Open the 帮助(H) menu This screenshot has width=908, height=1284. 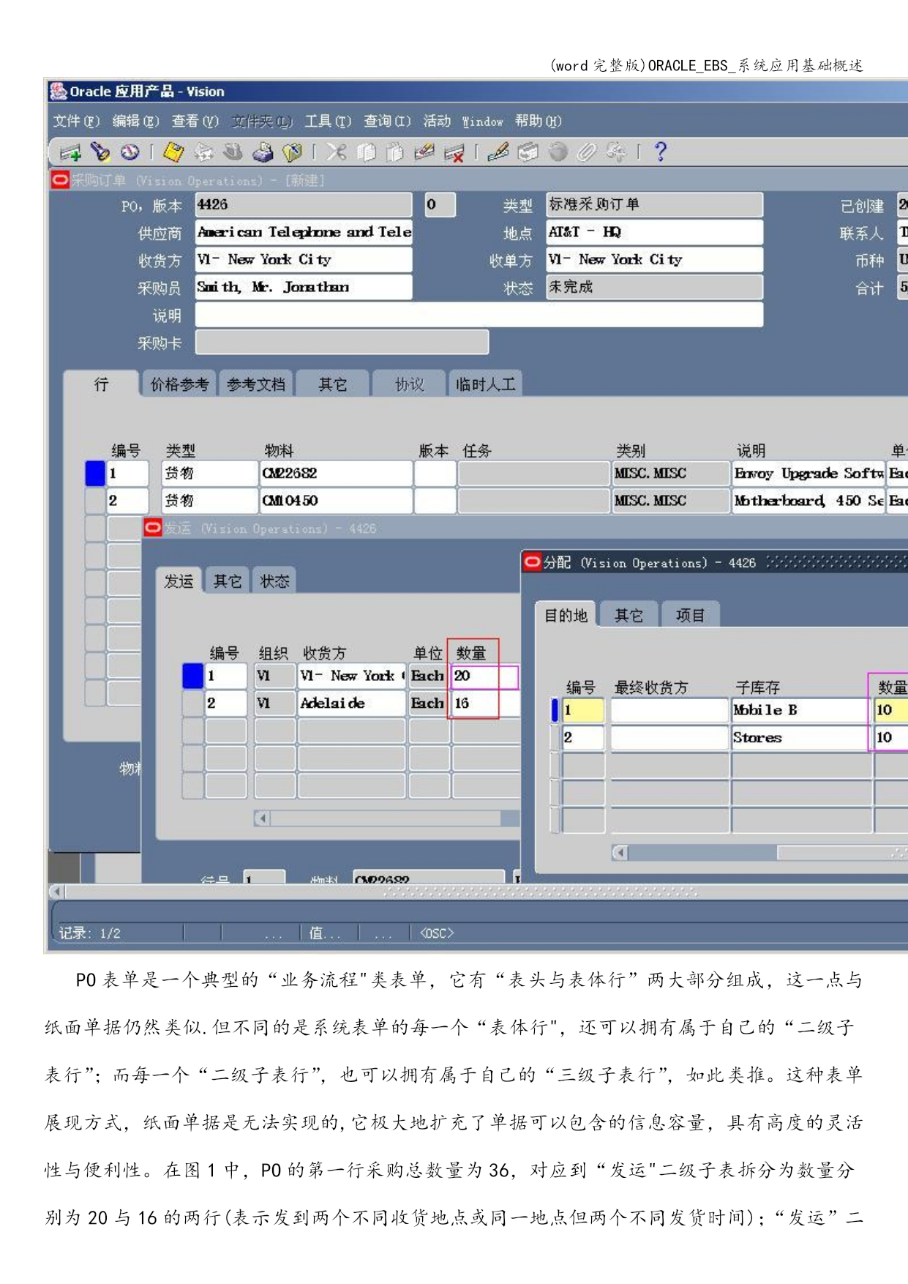538,121
